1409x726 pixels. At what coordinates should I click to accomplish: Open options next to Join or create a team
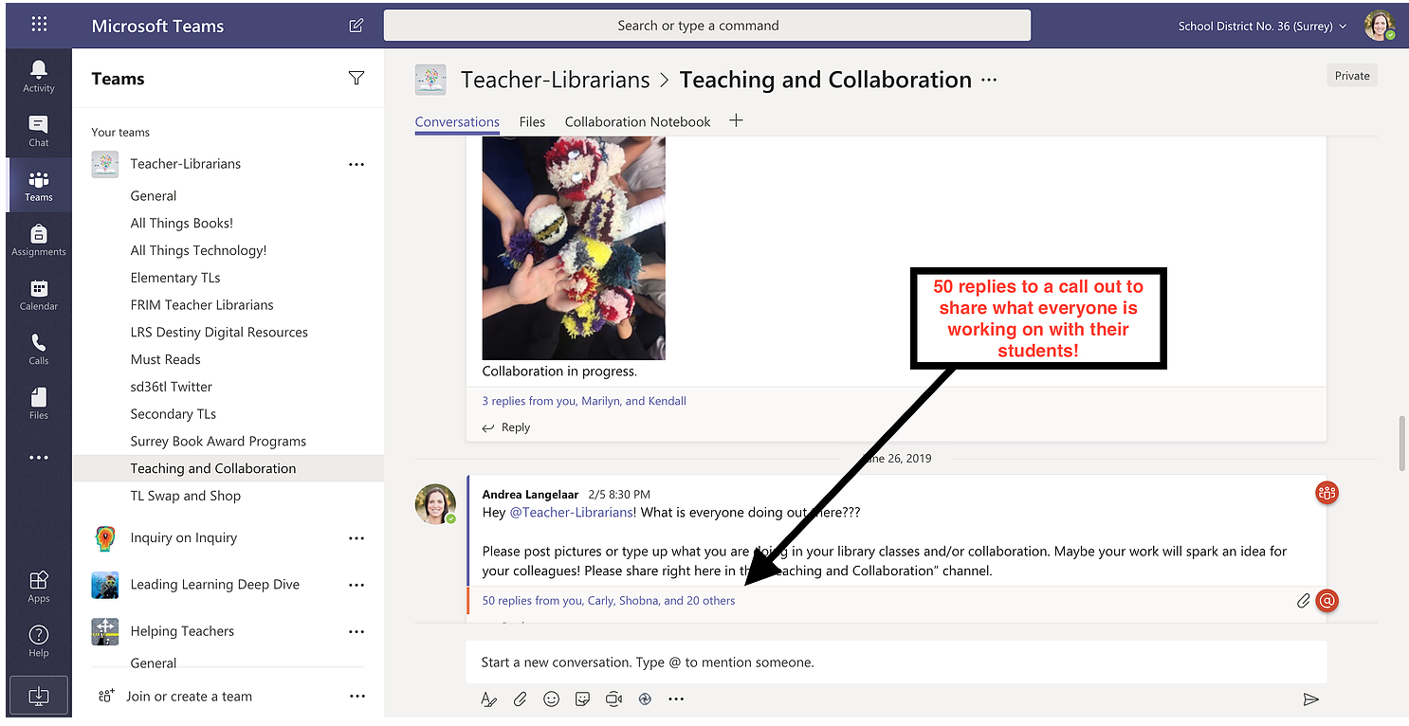point(357,697)
